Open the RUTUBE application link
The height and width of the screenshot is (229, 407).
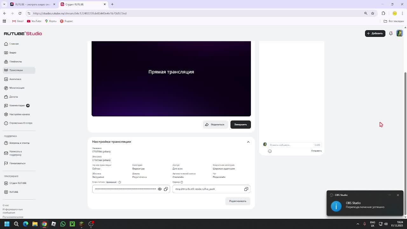tap(11, 192)
